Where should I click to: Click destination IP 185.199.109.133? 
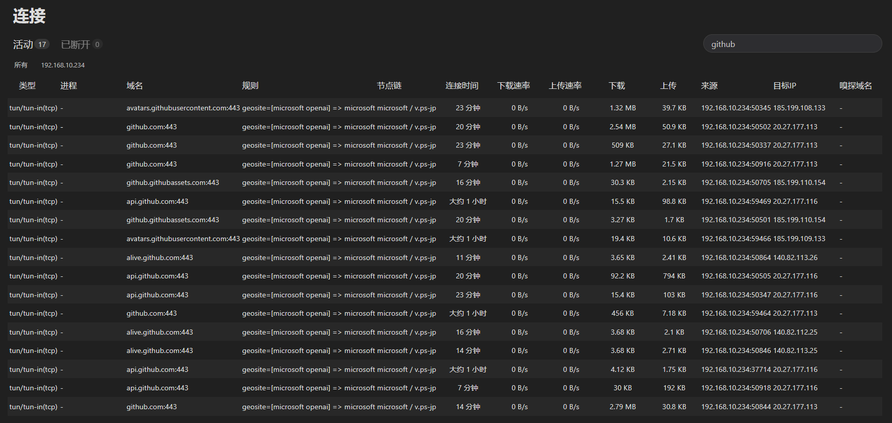pyautogui.click(x=799, y=239)
